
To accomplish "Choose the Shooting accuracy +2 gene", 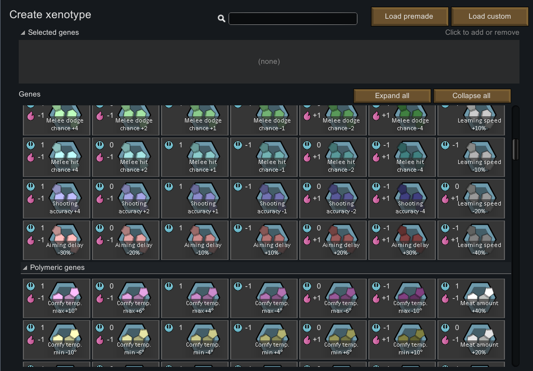I will [x=125, y=199].
